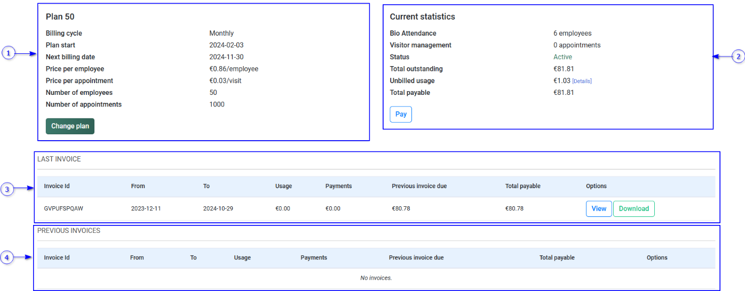The height and width of the screenshot is (291, 745).
Task: Click the green Active status text
Action: tap(562, 57)
